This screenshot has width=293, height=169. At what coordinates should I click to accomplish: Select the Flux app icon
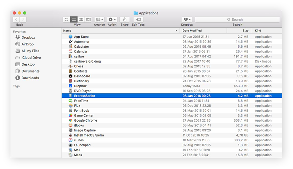tap(70, 106)
